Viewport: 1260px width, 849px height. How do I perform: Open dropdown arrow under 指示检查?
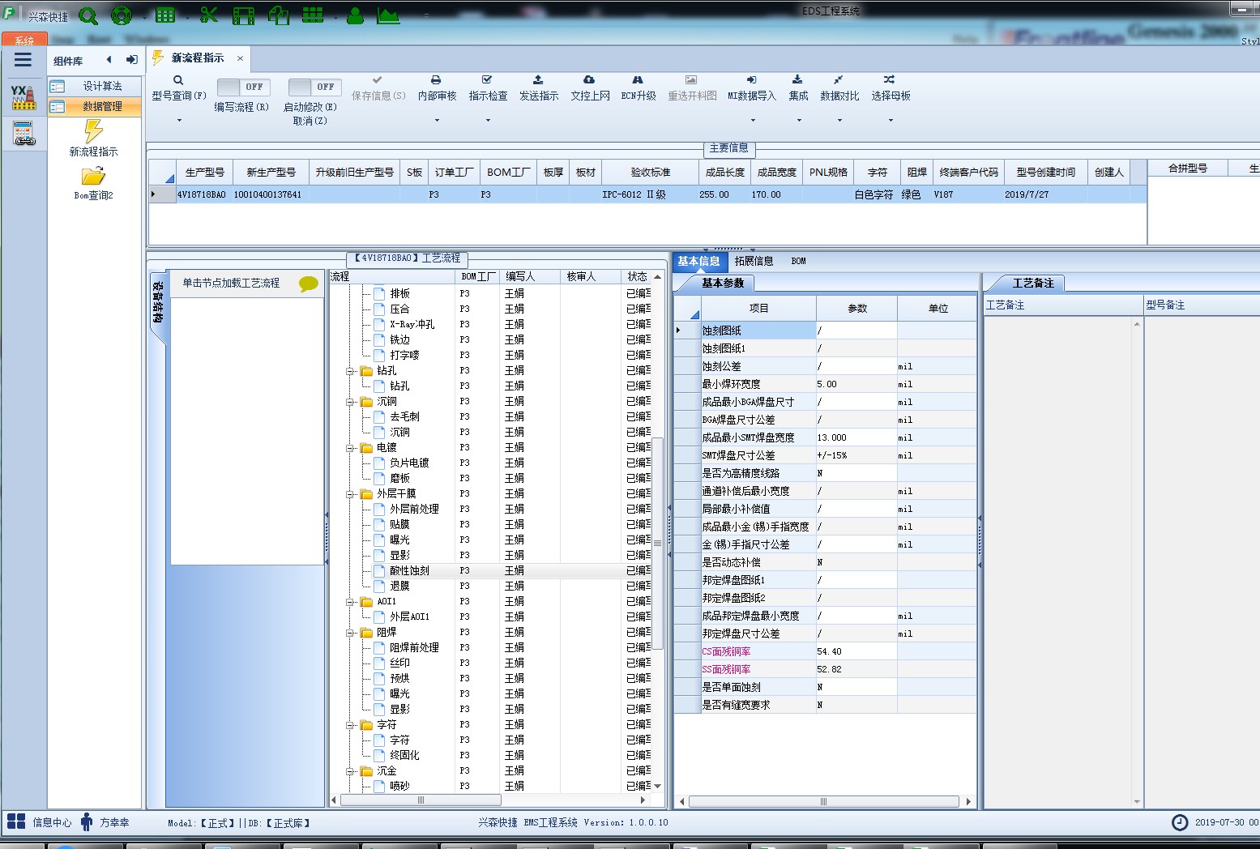pos(488,121)
